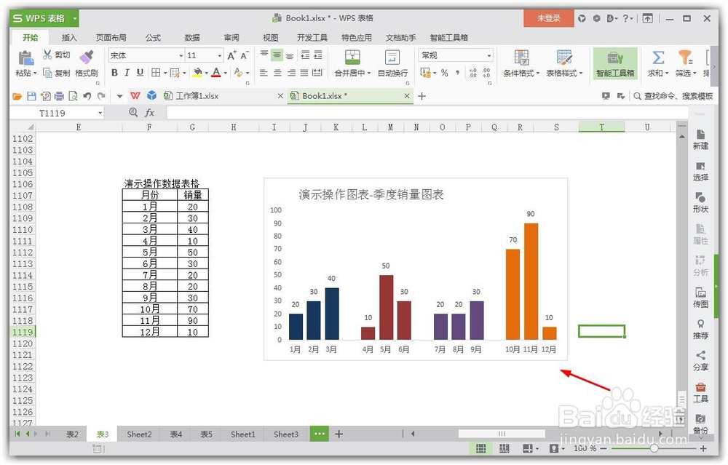The width and height of the screenshot is (728, 465).
Task: Add a new sheet with plus button
Action: [x=339, y=434]
